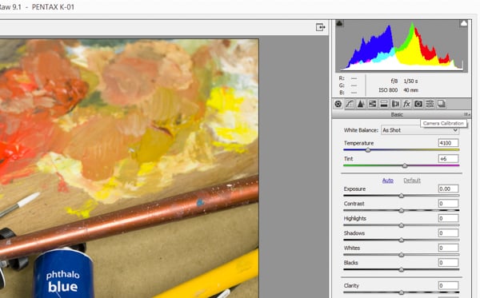Open the HSL / Grayscale panel icon

click(372, 104)
